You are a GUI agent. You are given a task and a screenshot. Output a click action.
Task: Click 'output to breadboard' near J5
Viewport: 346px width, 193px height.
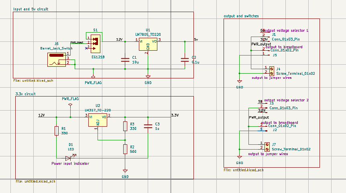pyautogui.click(x=284, y=47)
